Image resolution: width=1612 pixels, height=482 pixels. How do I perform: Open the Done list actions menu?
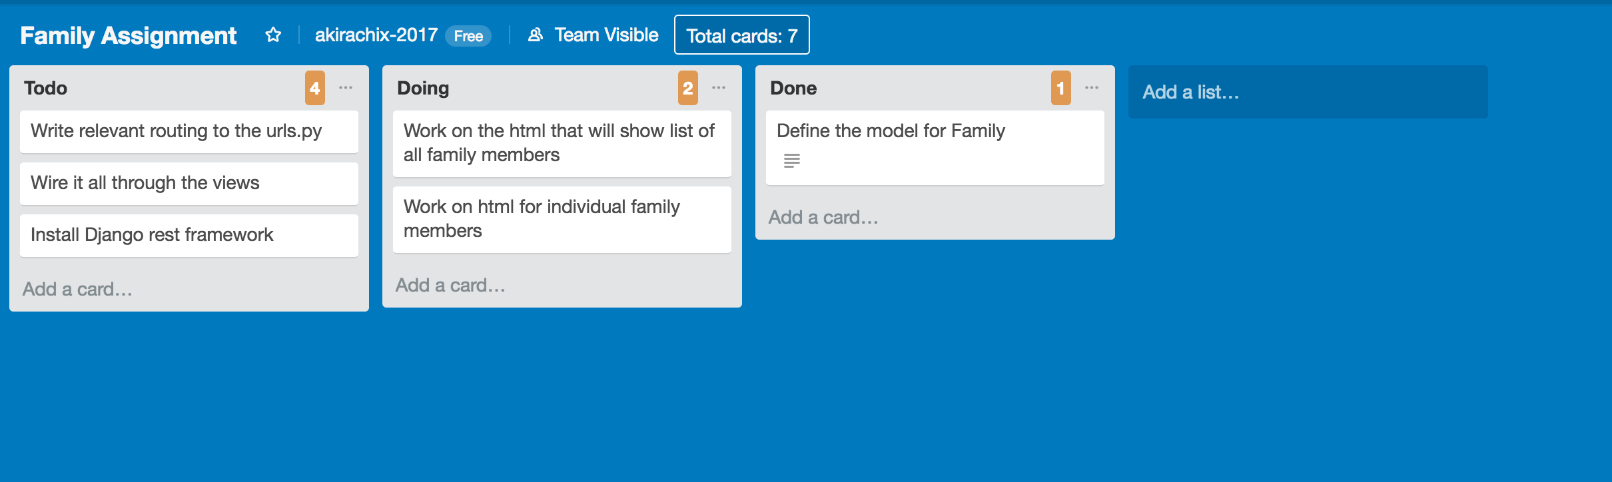click(1092, 88)
